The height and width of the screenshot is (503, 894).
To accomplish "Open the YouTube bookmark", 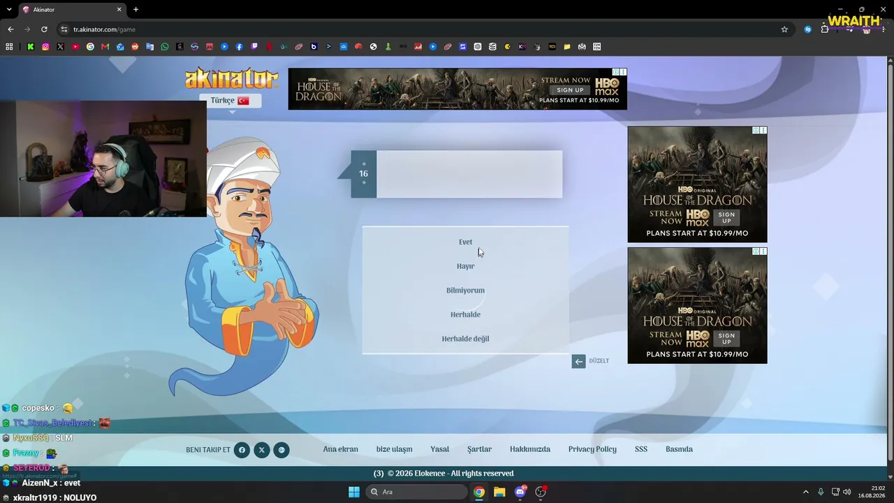I will [x=75, y=47].
